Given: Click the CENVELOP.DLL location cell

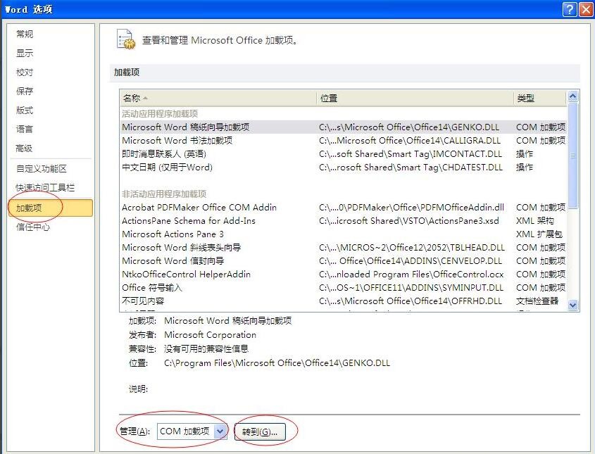Looking at the screenshot, I should point(411,261).
